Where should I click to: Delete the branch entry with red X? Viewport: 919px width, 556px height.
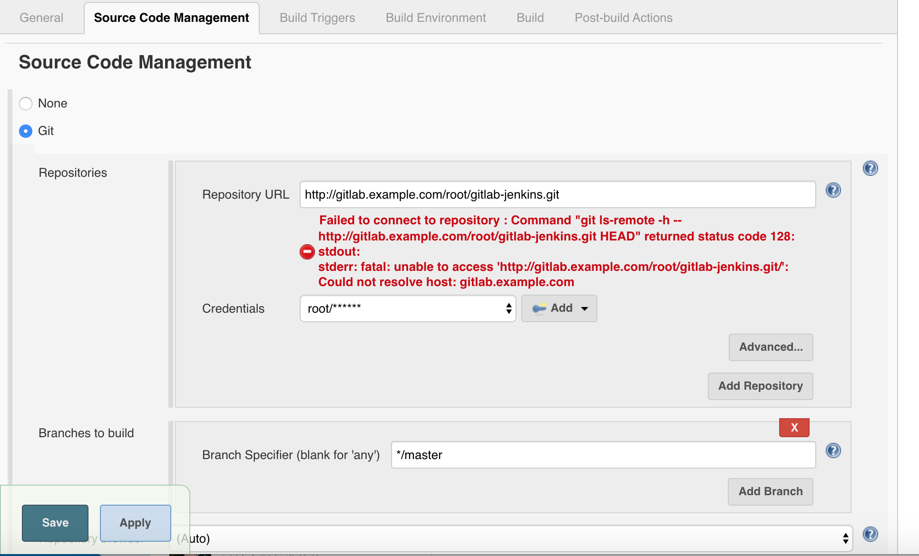(793, 427)
